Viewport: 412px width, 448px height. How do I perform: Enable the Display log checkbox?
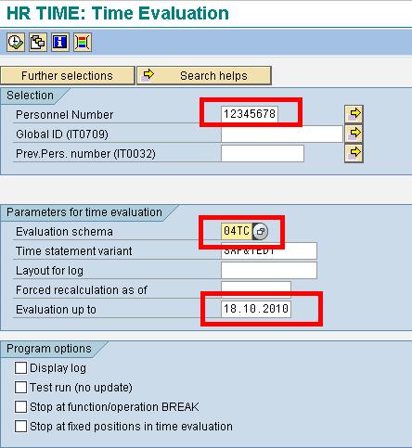click(20, 368)
